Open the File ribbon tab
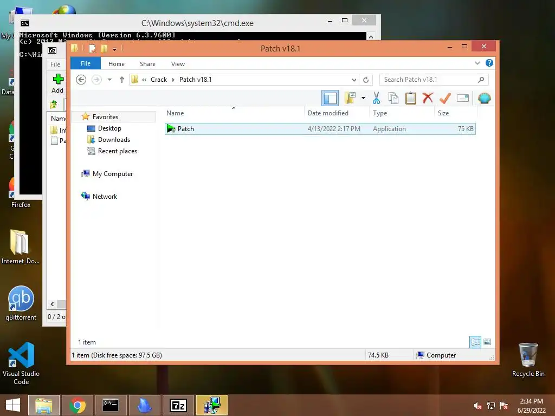This screenshot has width=555, height=416. [86, 64]
